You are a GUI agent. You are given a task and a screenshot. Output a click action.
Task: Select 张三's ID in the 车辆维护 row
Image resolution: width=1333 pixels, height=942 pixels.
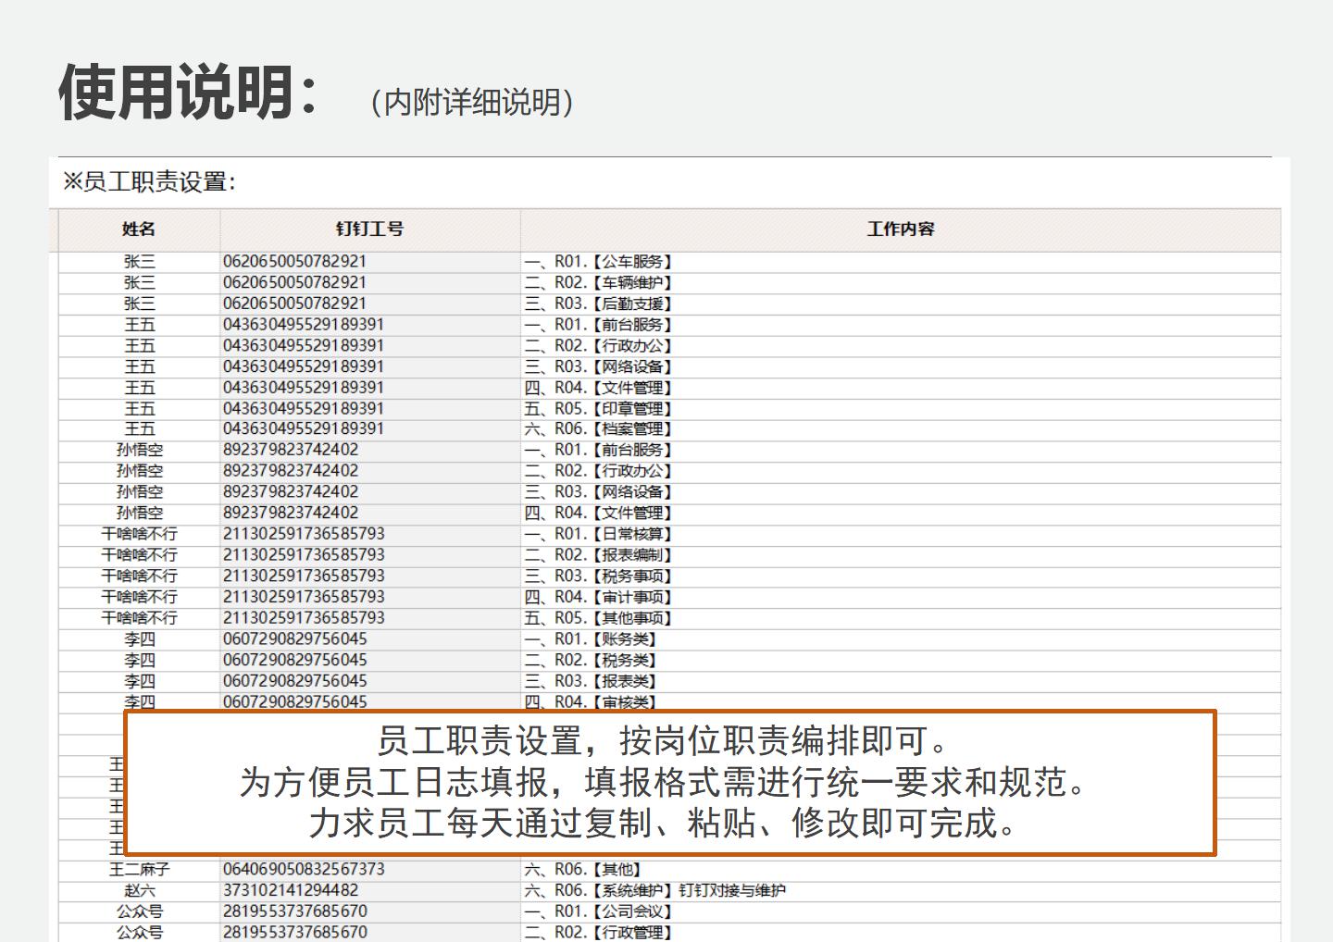point(369,282)
